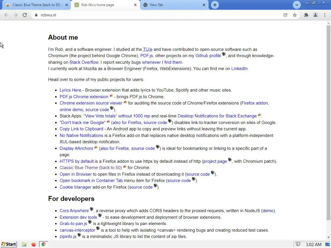This screenshot has width=331, height=248.
Task: Expand the tab search dropdown arrow
Action: point(297,5)
